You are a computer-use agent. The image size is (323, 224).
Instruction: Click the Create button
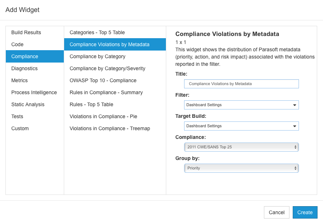305,212
